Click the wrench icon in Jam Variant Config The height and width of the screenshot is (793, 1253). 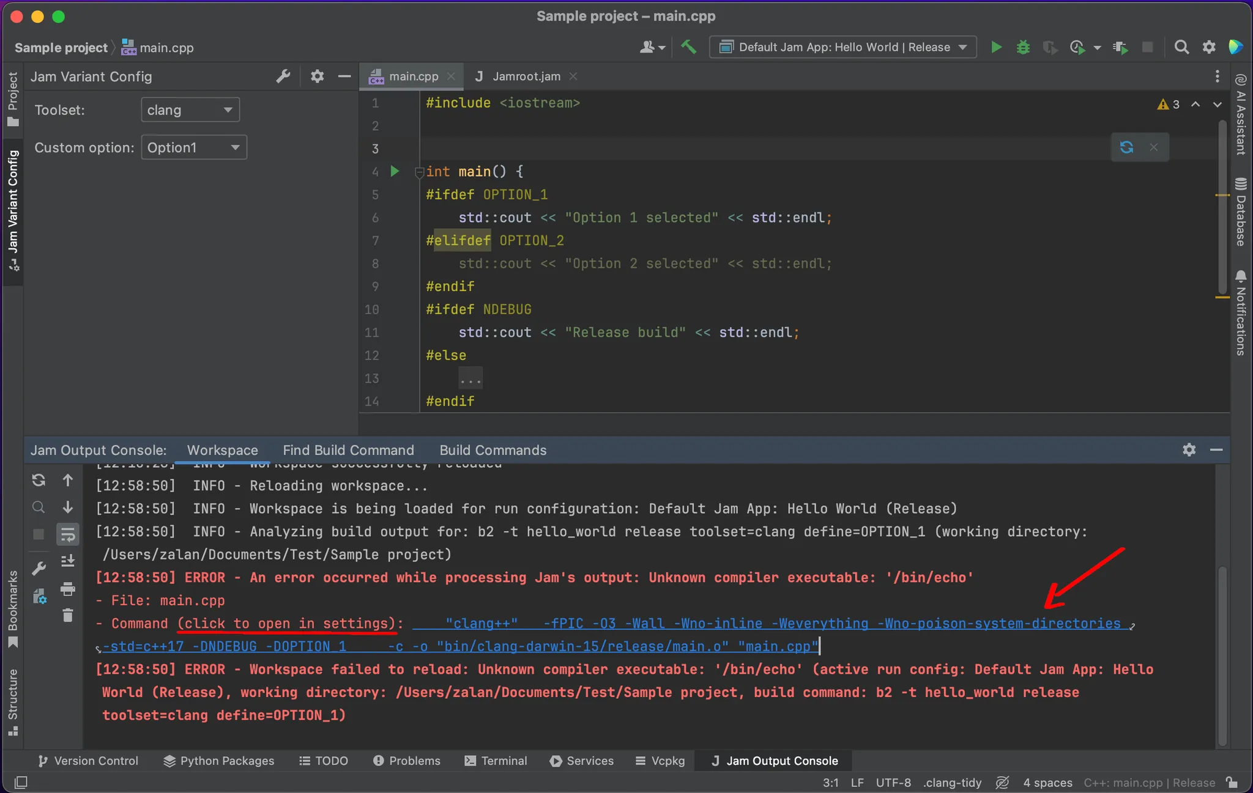pos(283,76)
